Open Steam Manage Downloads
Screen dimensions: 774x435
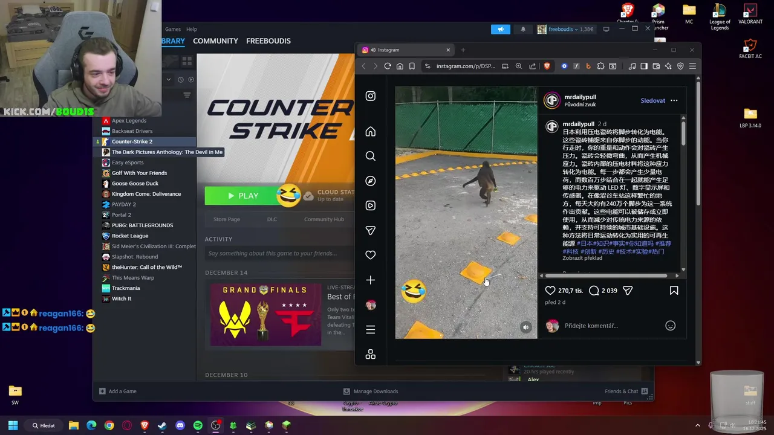pyautogui.click(x=370, y=391)
